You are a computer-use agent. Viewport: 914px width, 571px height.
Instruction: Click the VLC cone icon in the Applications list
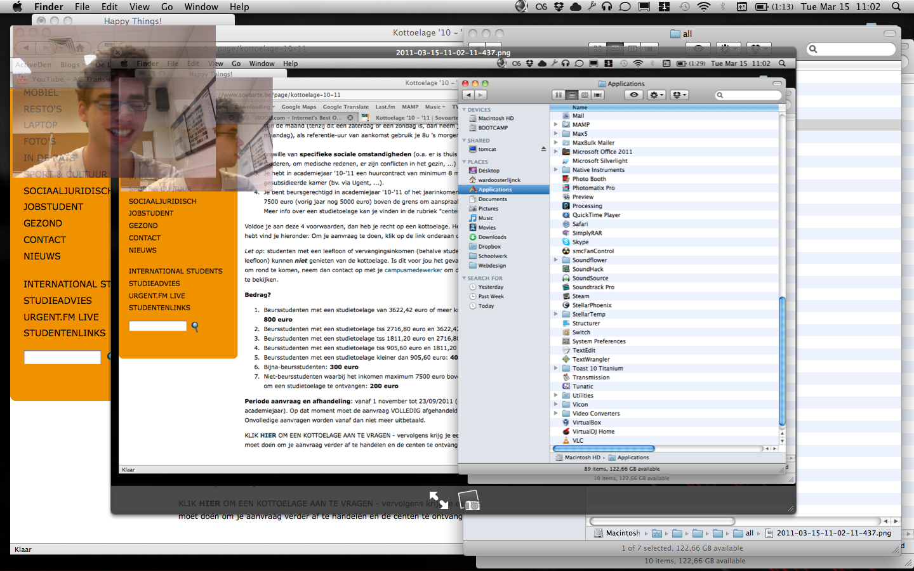pyautogui.click(x=566, y=440)
